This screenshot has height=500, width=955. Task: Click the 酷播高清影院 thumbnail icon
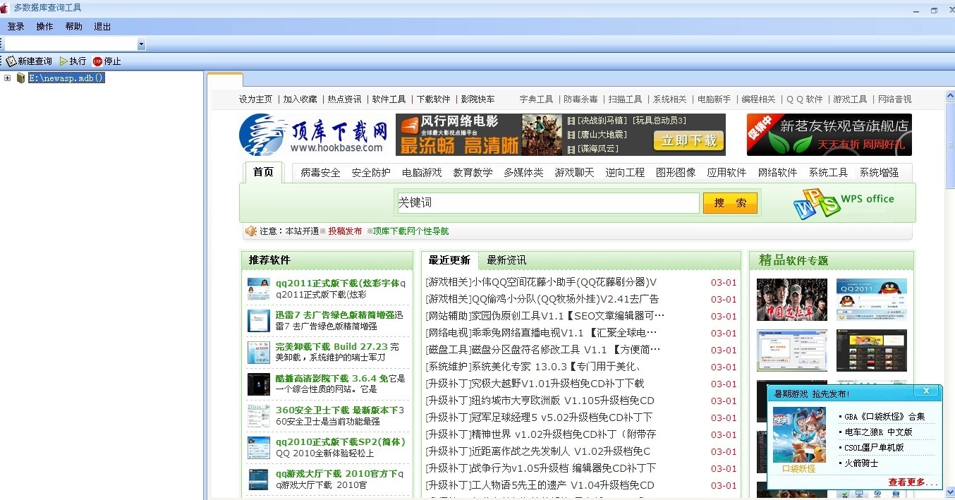[258, 384]
